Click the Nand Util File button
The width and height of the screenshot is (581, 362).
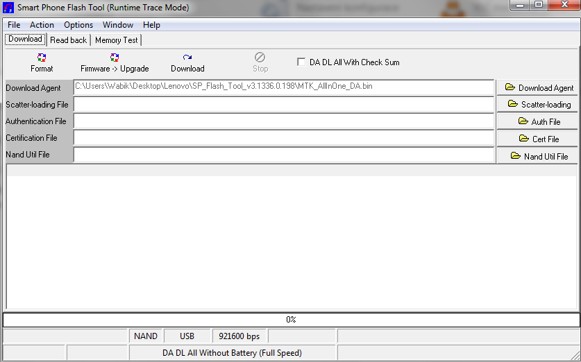tap(537, 156)
